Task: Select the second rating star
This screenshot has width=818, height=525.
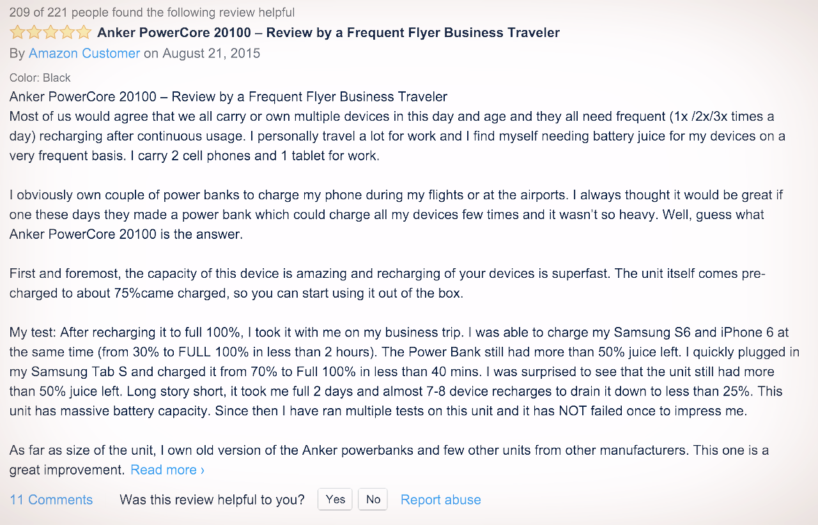Action: pos(34,31)
